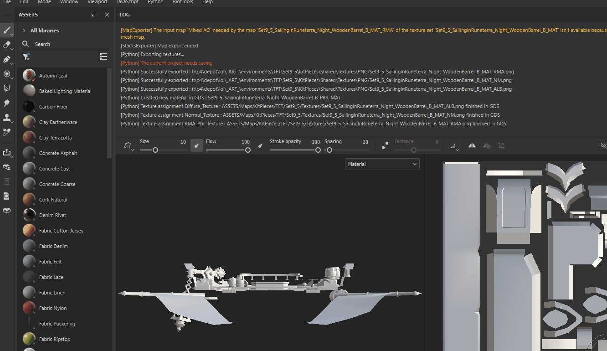Click the Size slider handle
Image resolution: width=607 pixels, height=351 pixels.
(155, 150)
